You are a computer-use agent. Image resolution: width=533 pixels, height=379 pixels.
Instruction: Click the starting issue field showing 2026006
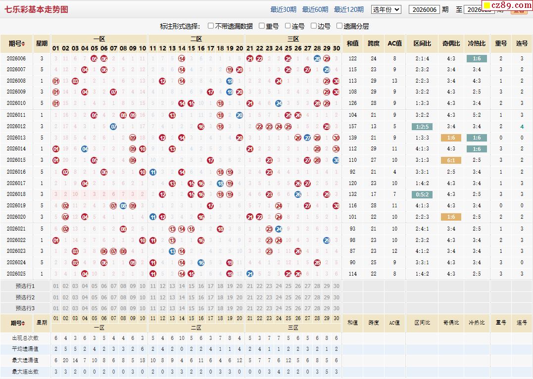(x=424, y=9)
